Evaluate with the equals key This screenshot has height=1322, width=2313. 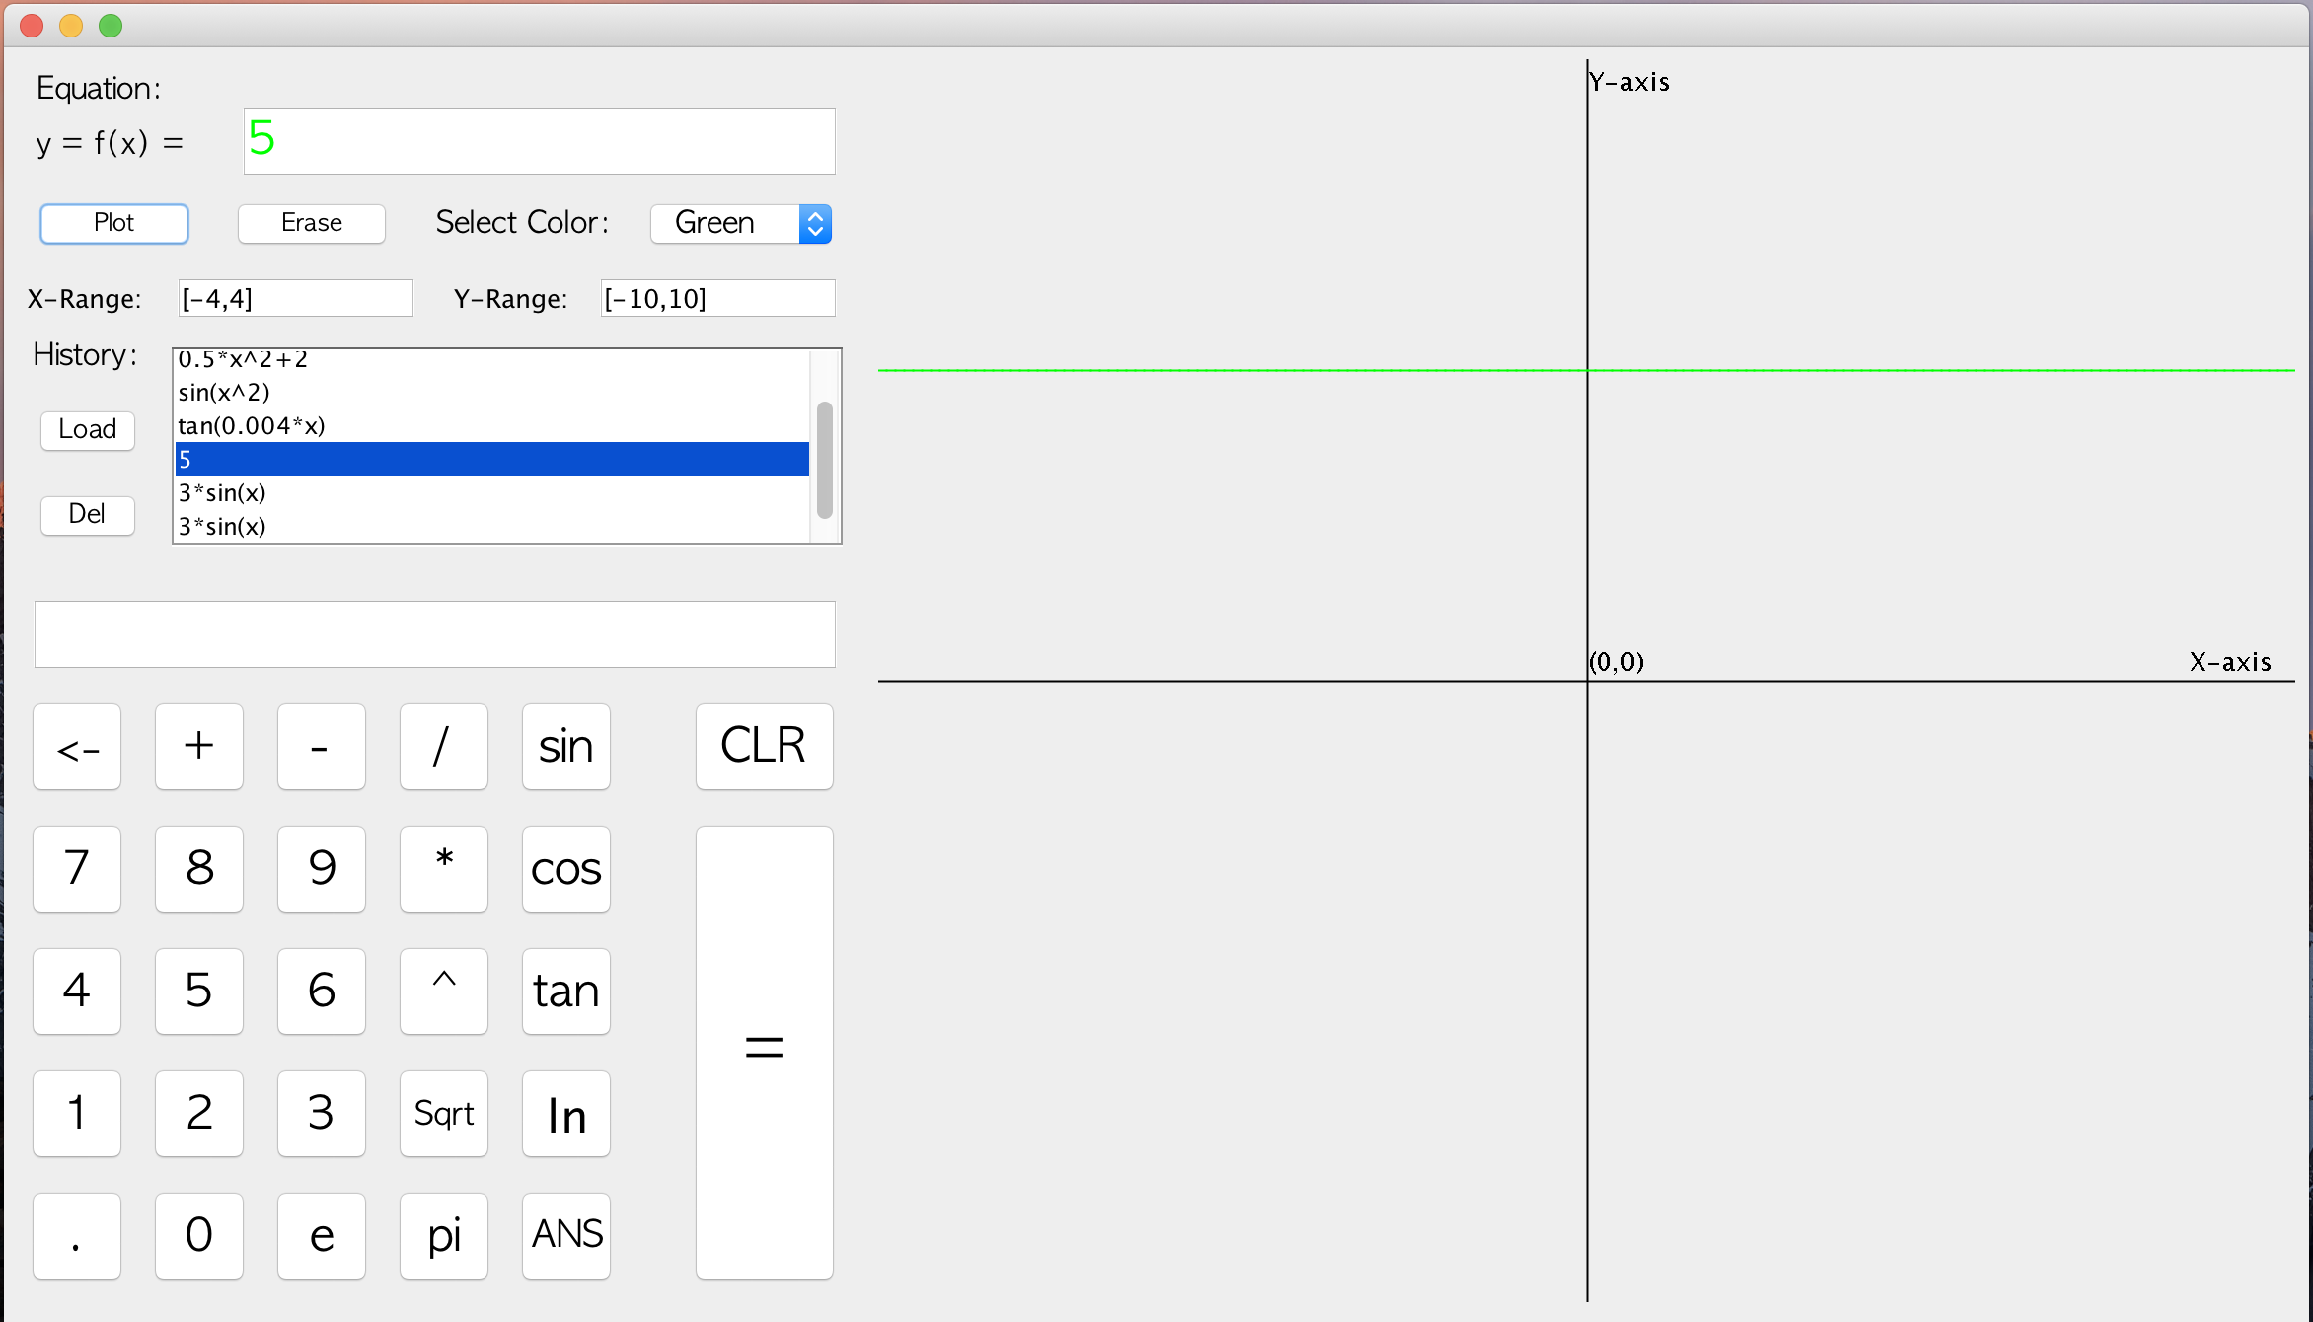click(x=764, y=1053)
